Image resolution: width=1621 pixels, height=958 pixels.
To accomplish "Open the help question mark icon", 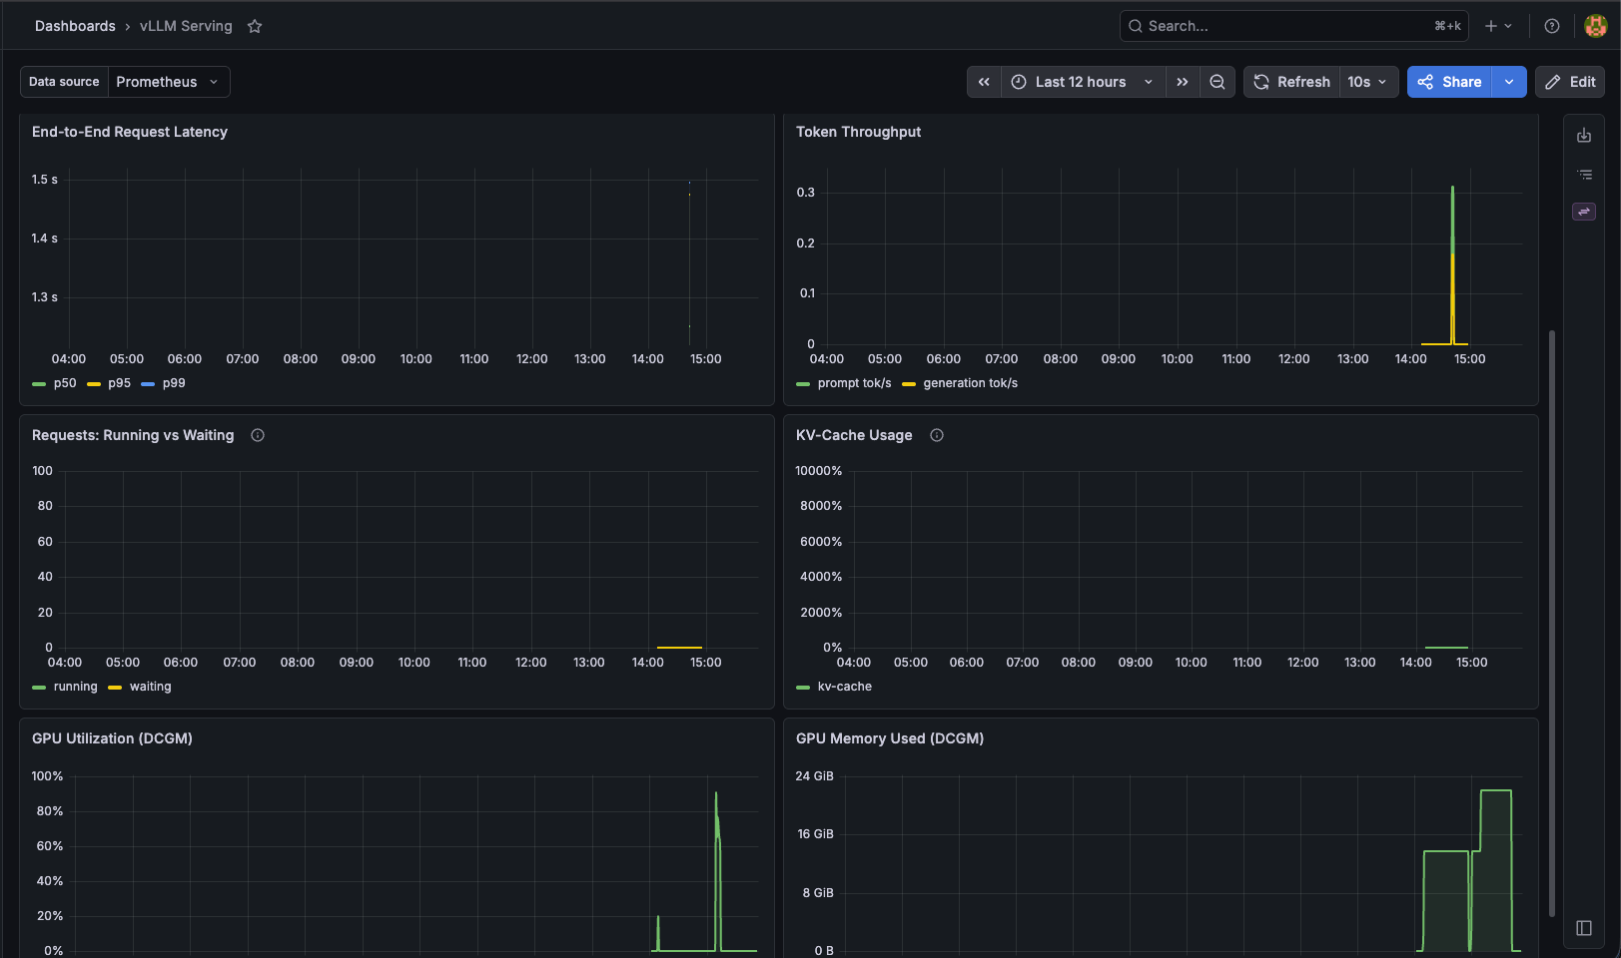I will pos(1551,26).
